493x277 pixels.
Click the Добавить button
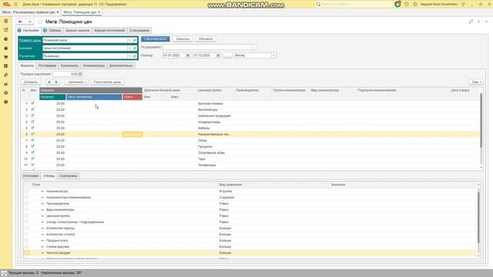(x=31, y=82)
